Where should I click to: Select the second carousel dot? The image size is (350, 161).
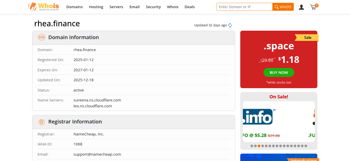pos(255,146)
